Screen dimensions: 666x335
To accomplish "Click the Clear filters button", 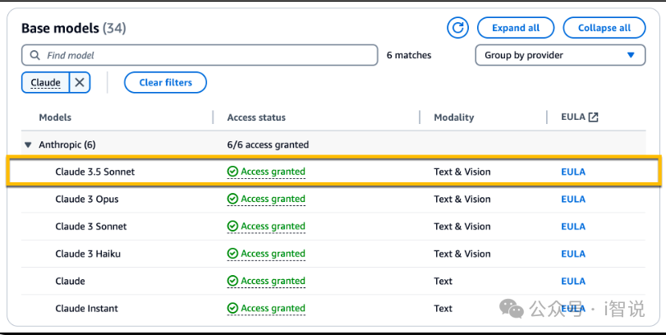I will (x=165, y=83).
